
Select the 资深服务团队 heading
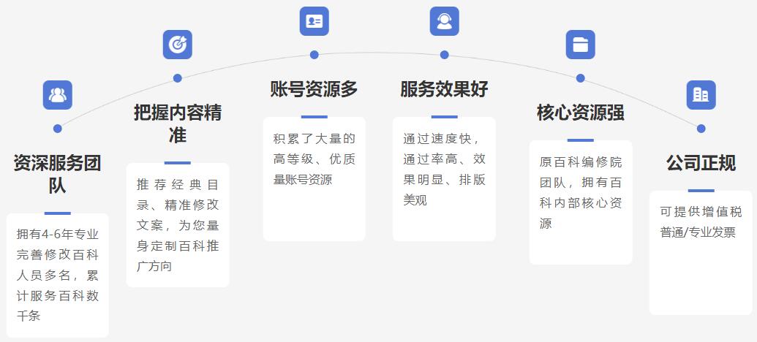(57, 174)
